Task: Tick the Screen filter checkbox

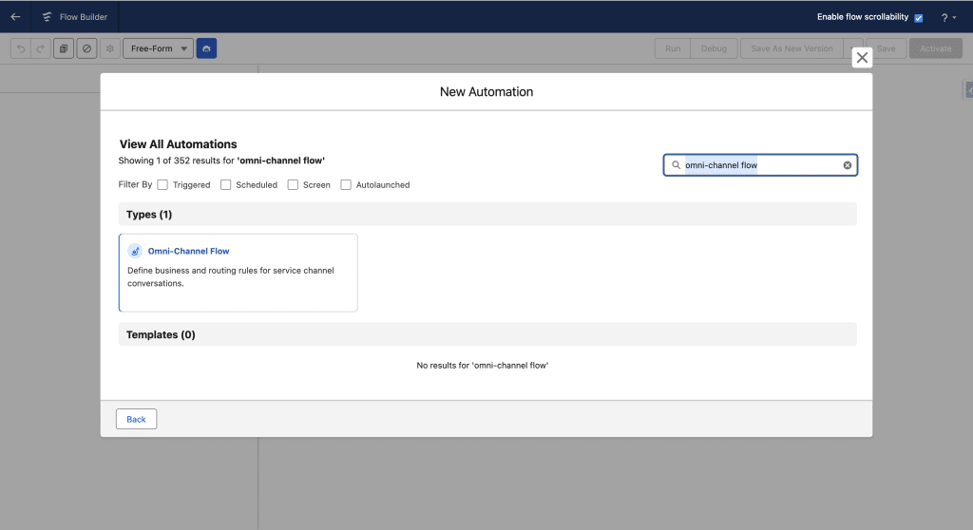Action: pyautogui.click(x=293, y=184)
